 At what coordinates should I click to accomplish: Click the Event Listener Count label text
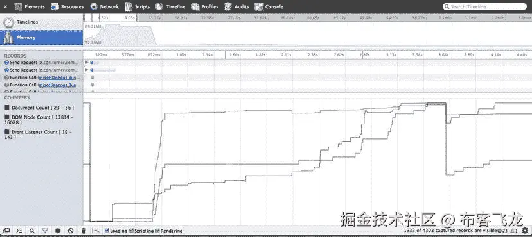pos(38,135)
